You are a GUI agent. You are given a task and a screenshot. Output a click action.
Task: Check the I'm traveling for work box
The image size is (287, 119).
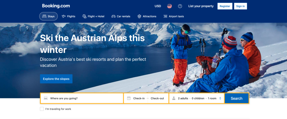click(x=42, y=109)
